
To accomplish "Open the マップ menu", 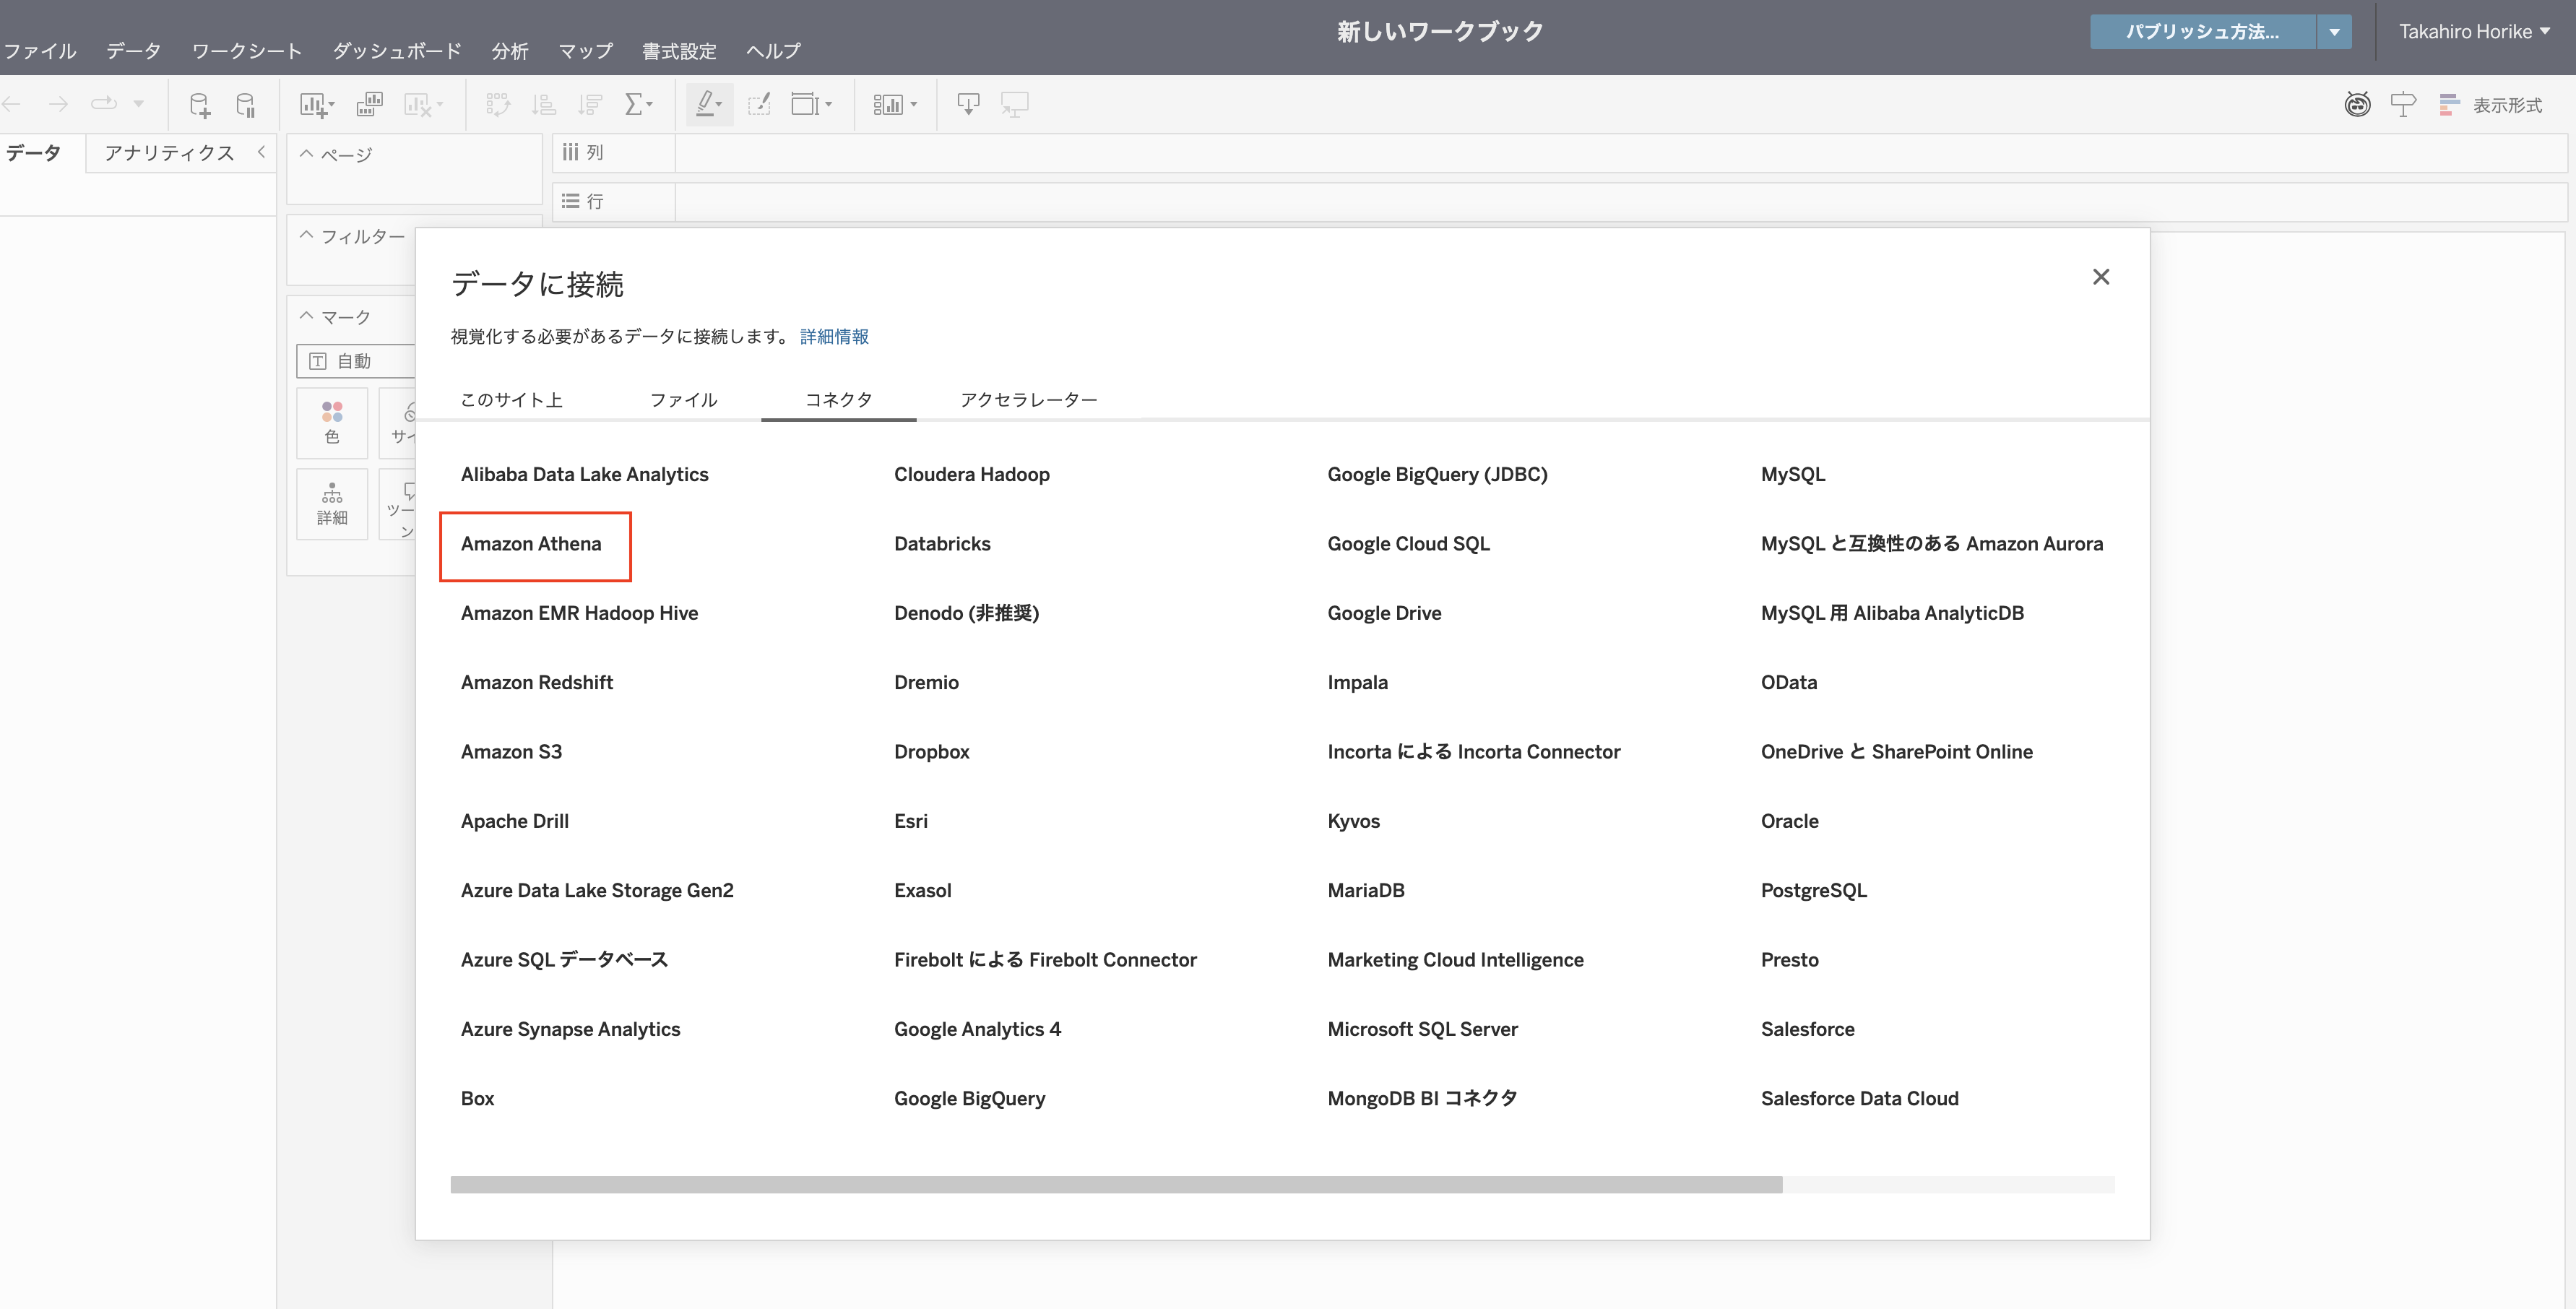I will coord(585,51).
